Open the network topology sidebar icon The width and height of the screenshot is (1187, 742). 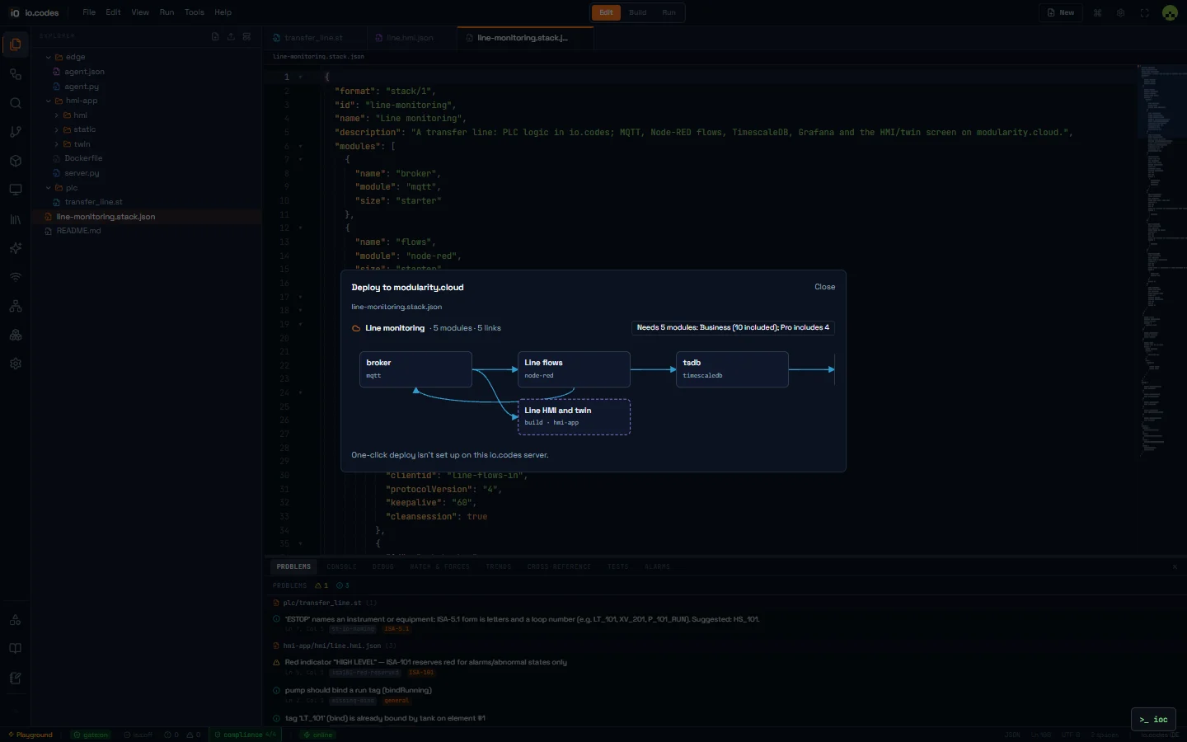16,306
